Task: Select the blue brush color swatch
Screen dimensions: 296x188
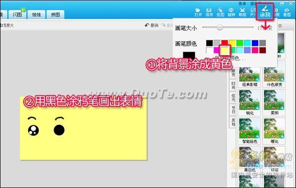Action: coord(255,43)
